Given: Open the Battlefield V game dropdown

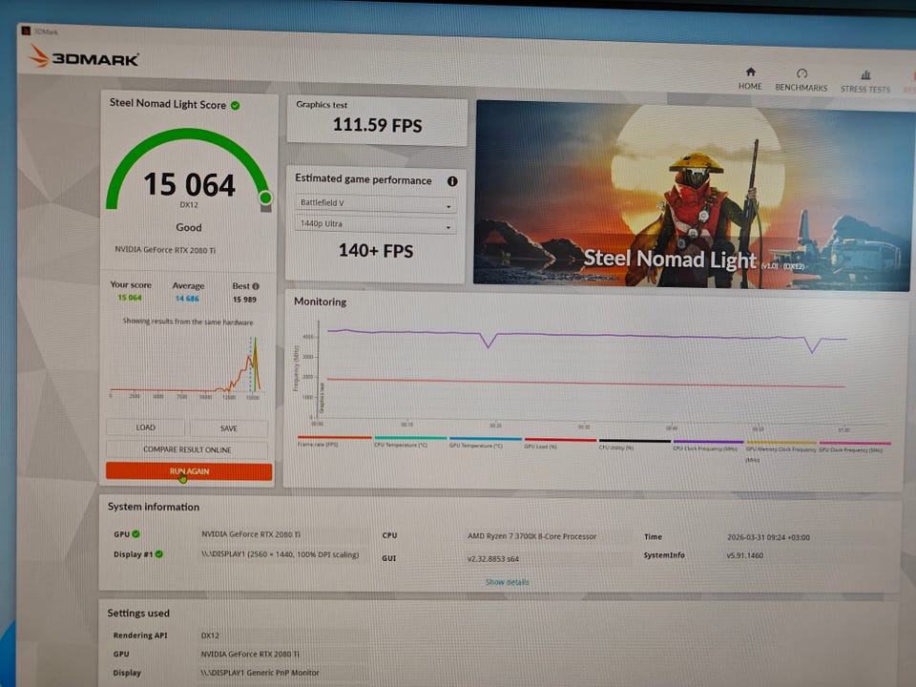Looking at the screenshot, I should 375,203.
